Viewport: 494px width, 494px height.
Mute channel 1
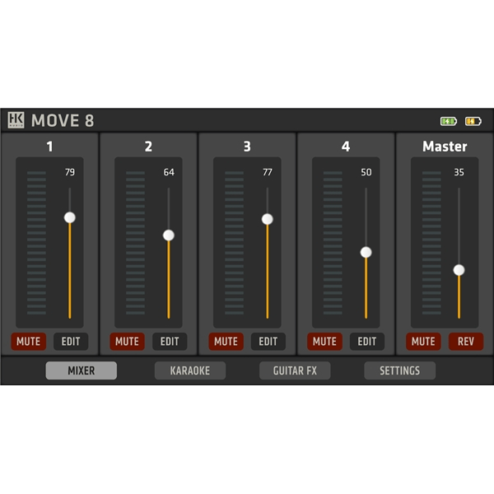[x=29, y=342]
